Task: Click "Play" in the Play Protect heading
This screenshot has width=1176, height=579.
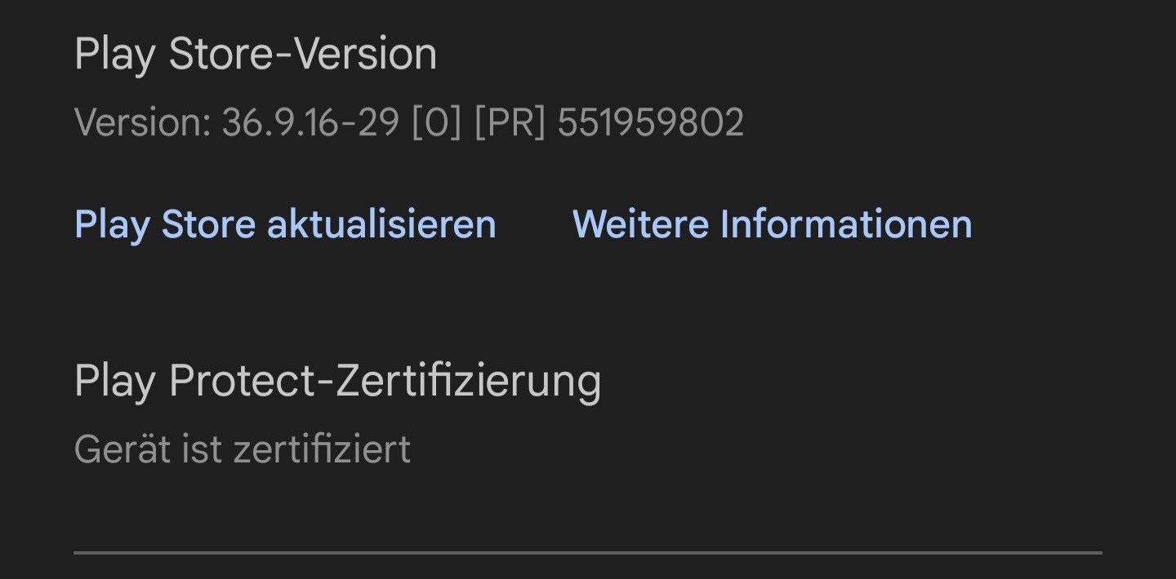Action: 114,381
